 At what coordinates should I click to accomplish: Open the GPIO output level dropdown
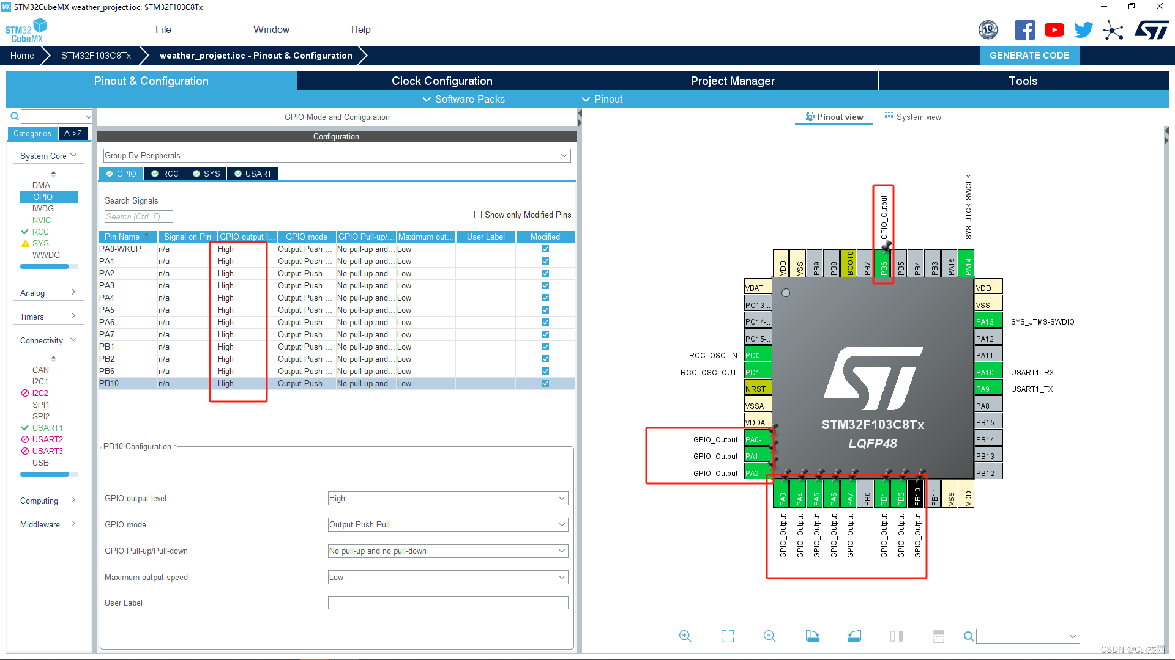pos(448,499)
